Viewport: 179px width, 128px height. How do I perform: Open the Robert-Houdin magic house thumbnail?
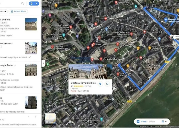pyautogui.click(x=31, y=70)
